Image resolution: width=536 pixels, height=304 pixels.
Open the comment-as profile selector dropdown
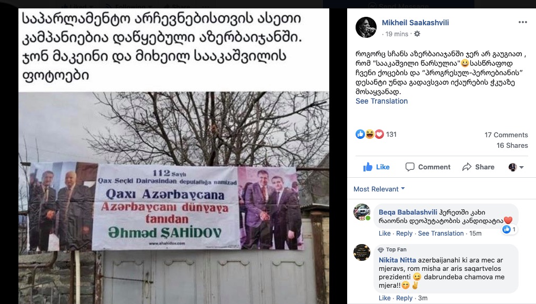(516, 167)
